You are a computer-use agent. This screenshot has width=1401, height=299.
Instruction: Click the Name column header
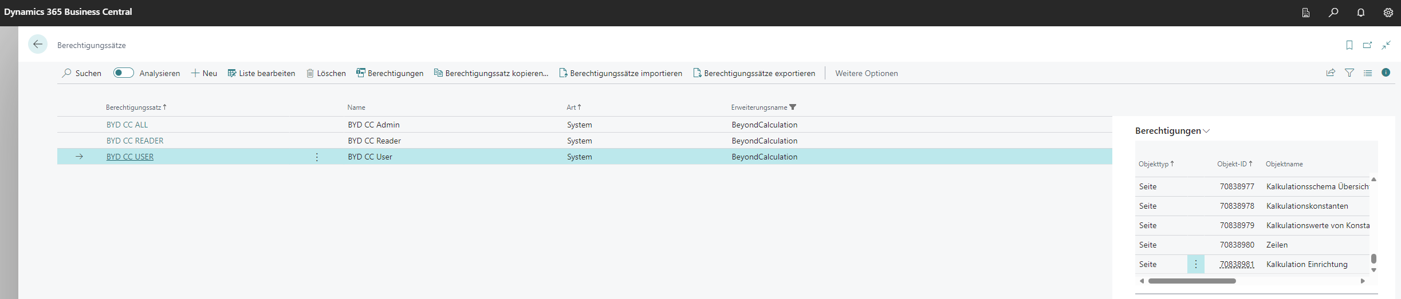(x=356, y=107)
